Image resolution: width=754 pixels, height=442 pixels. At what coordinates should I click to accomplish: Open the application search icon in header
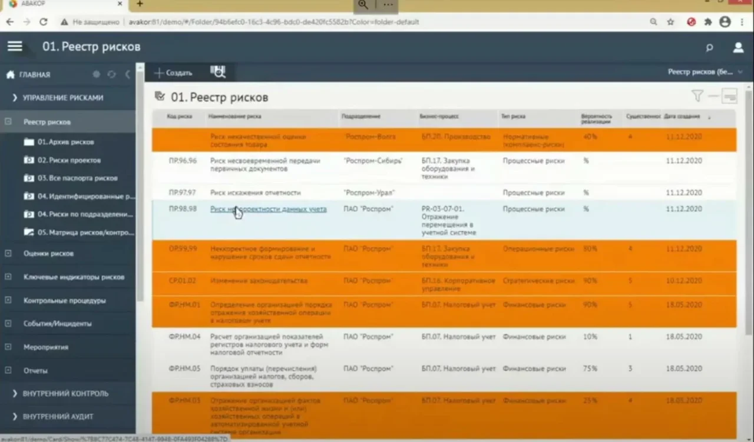pyautogui.click(x=709, y=48)
